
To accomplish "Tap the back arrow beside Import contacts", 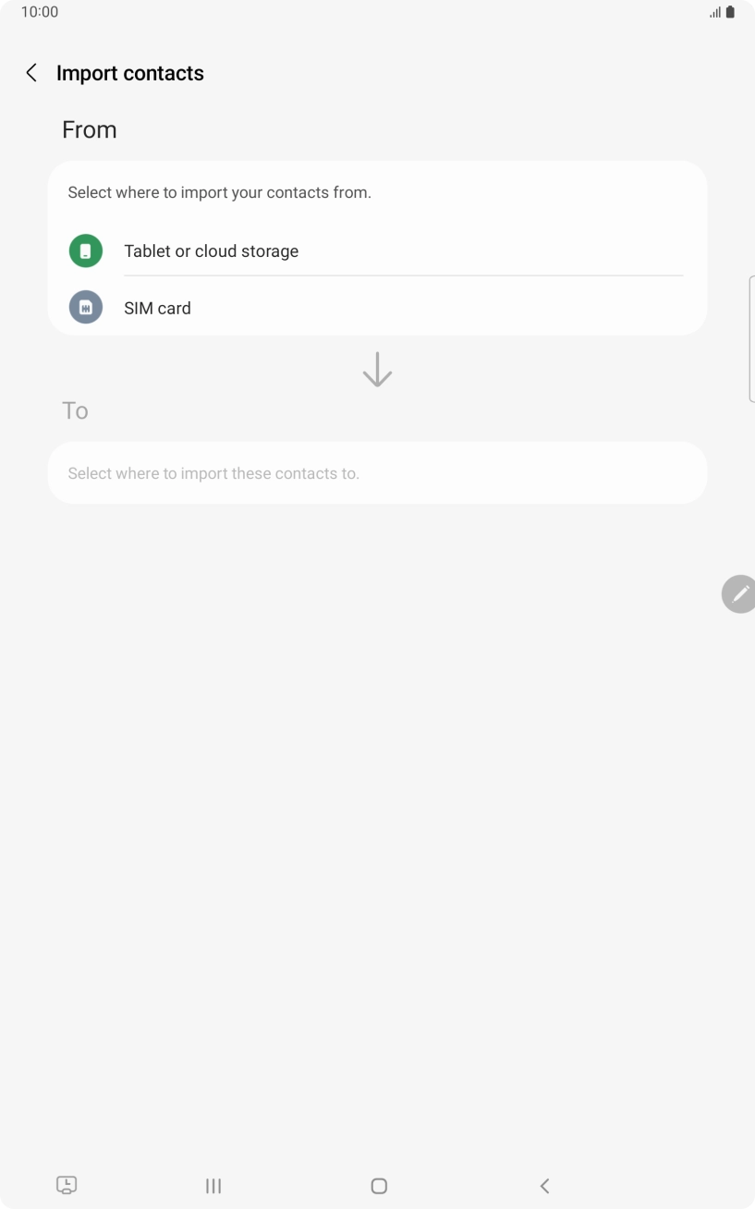I will [31, 73].
